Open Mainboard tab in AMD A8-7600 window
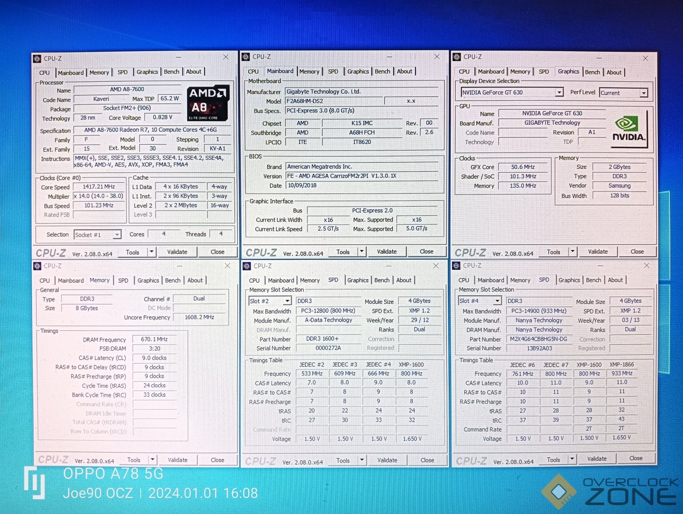The width and height of the screenshot is (683, 514). point(71,73)
